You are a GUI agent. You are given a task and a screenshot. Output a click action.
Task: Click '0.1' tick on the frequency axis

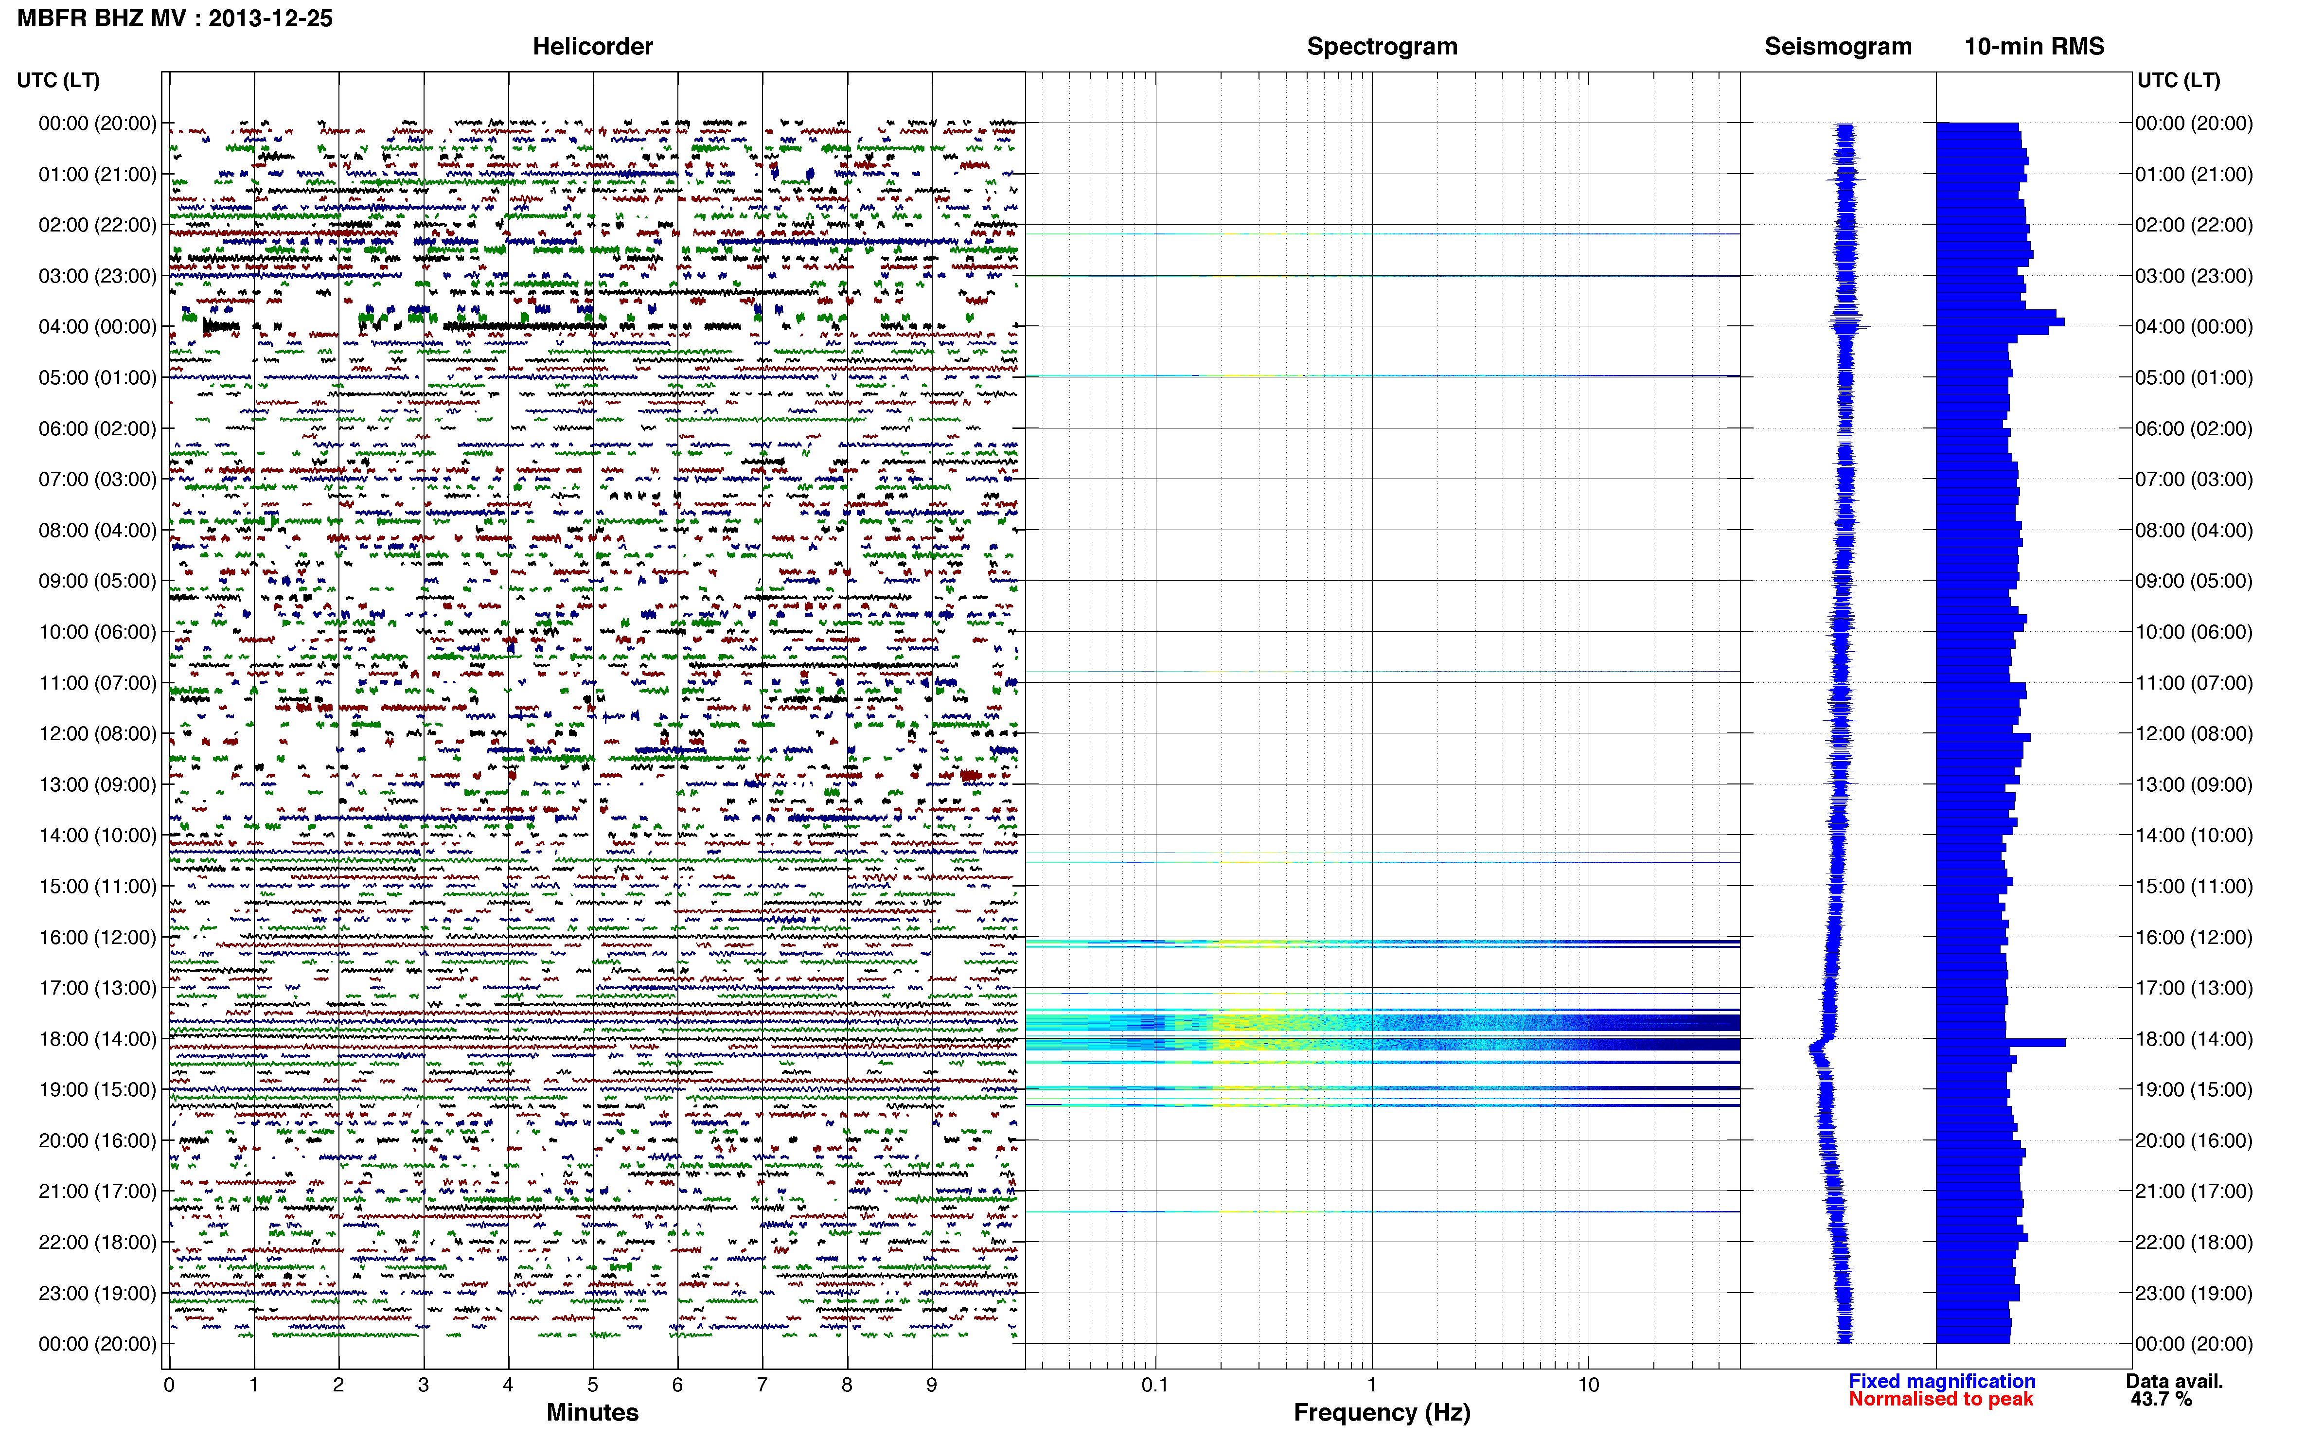(x=1155, y=1385)
